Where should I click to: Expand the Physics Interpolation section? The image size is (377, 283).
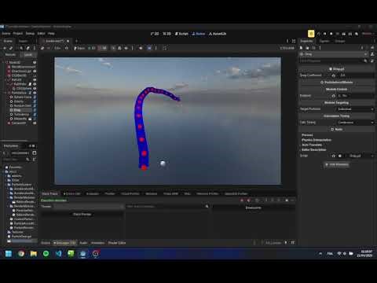317,140
